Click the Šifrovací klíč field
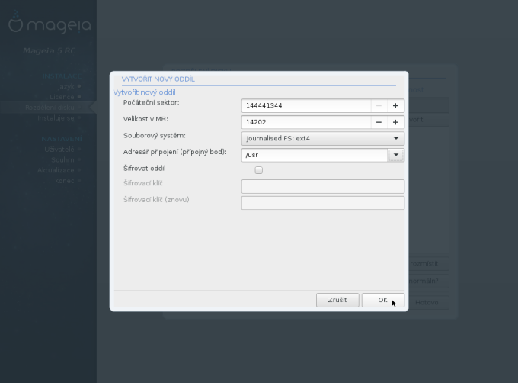 (x=323, y=186)
